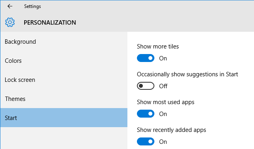Click the Show most used apps label
Screen dimensions: 254x149
(165, 102)
